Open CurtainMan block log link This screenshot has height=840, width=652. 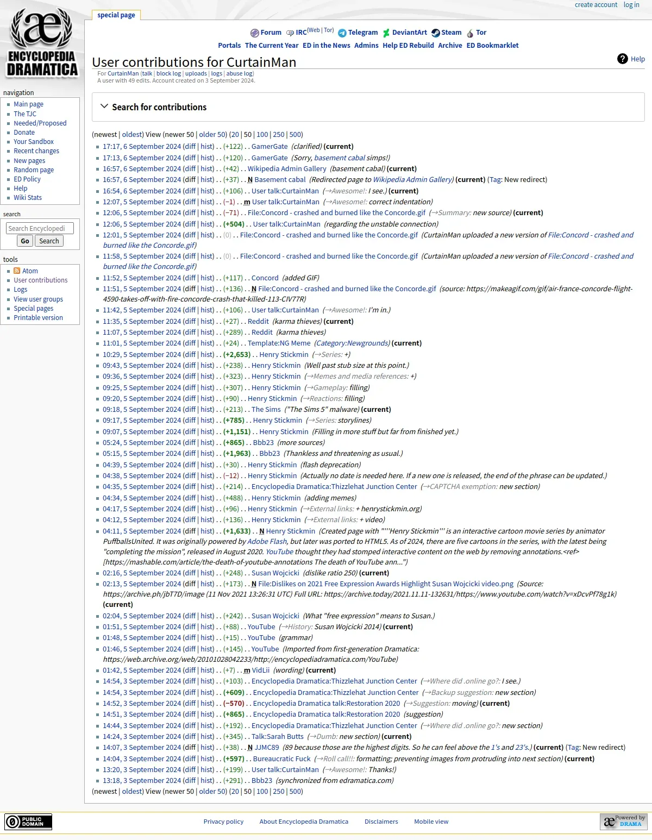coord(168,73)
